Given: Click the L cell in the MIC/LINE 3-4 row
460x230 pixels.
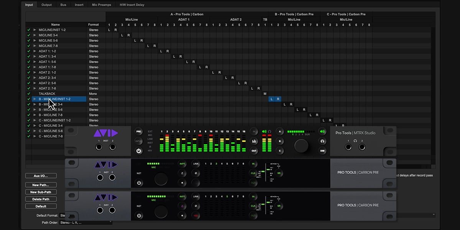Looking at the screenshot, I should 122,35.
